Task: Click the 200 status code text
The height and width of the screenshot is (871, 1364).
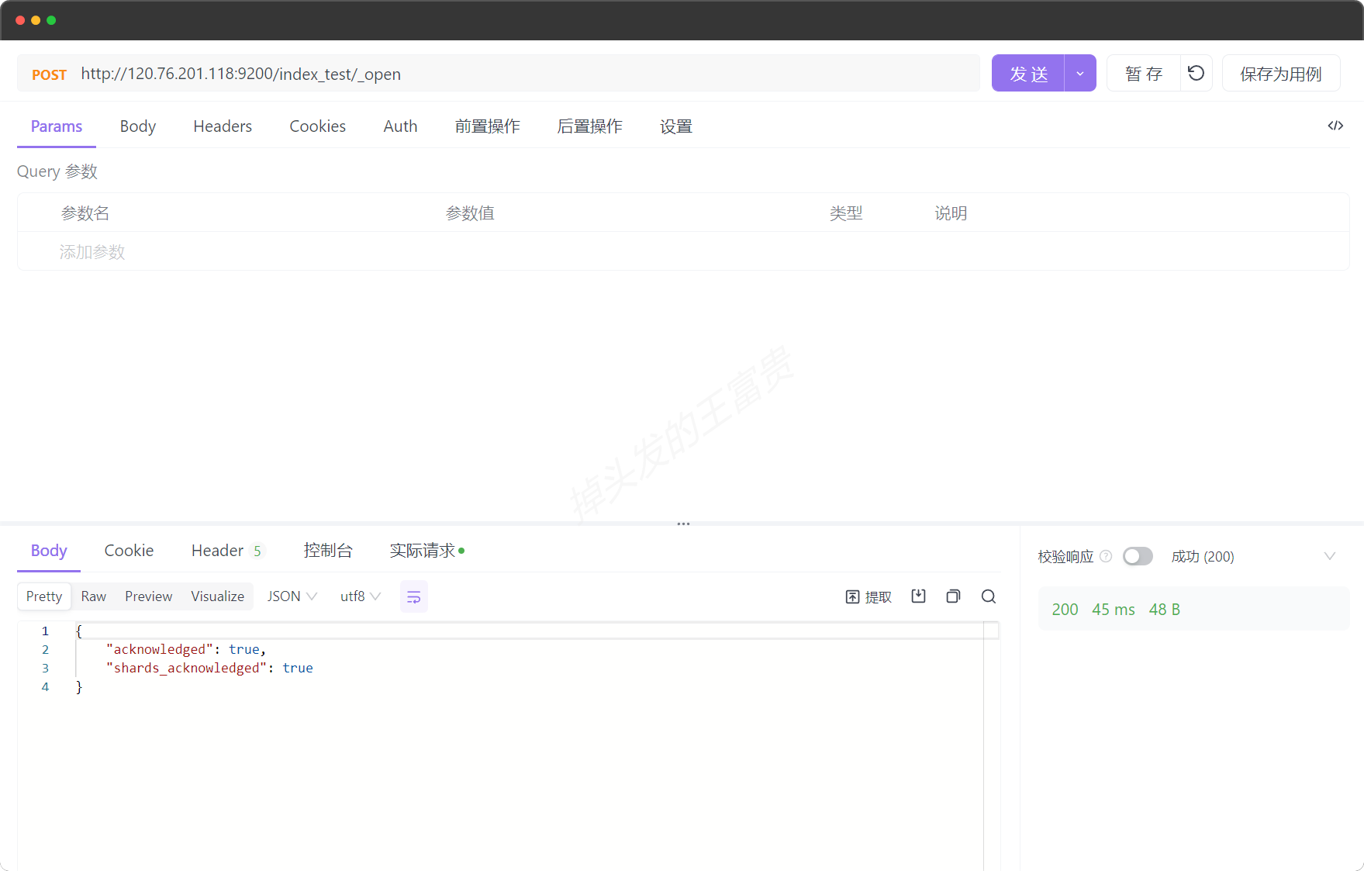Action: point(1065,610)
